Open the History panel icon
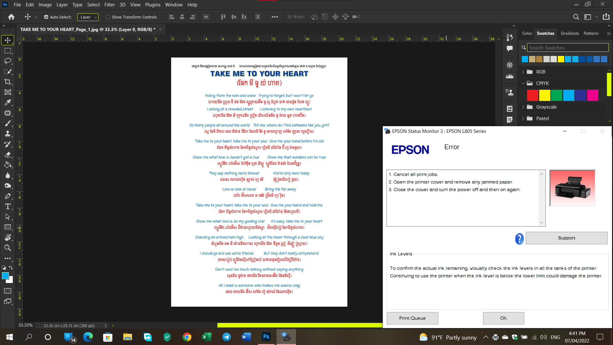The height and width of the screenshot is (345, 613). pos(510,37)
